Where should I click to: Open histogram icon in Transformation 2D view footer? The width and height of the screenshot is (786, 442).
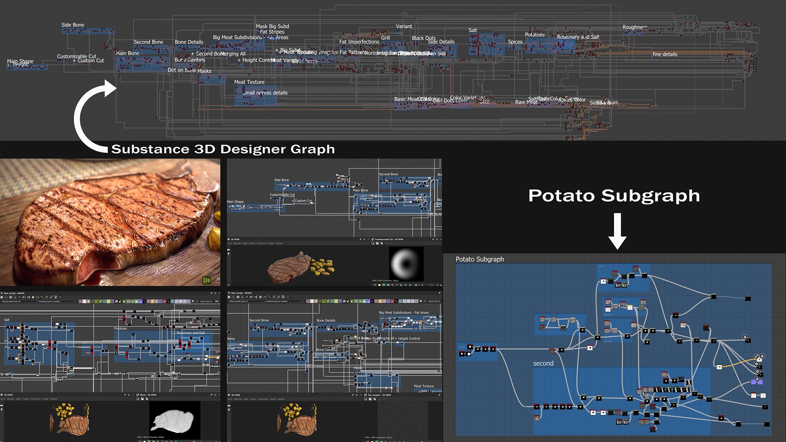401,285
